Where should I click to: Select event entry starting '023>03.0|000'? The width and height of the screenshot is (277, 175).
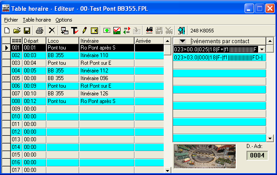tap(219, 58)
